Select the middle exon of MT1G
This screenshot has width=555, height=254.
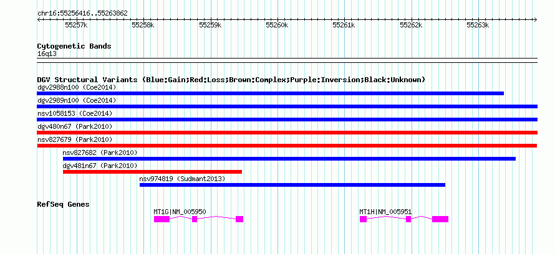tap(195, 219)
